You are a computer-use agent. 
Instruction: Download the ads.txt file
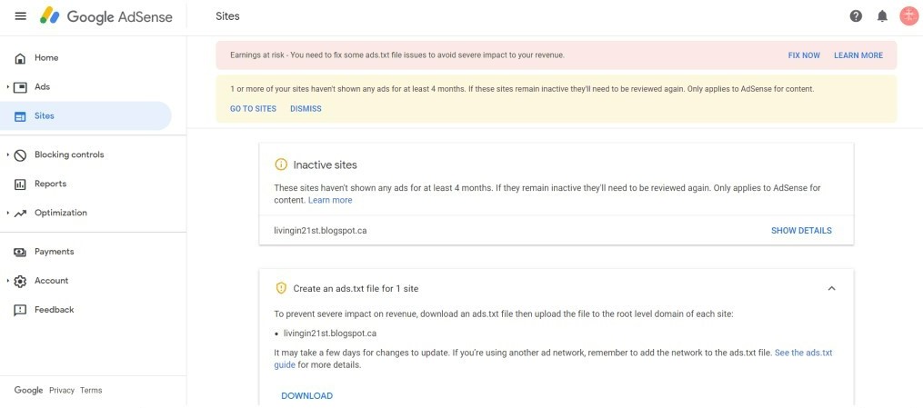click(x=306, y=395)
